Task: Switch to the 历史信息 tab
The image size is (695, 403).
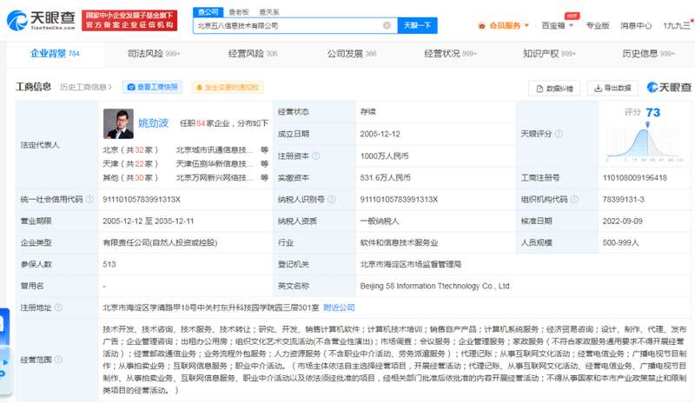Action: (x=648, y=54)
